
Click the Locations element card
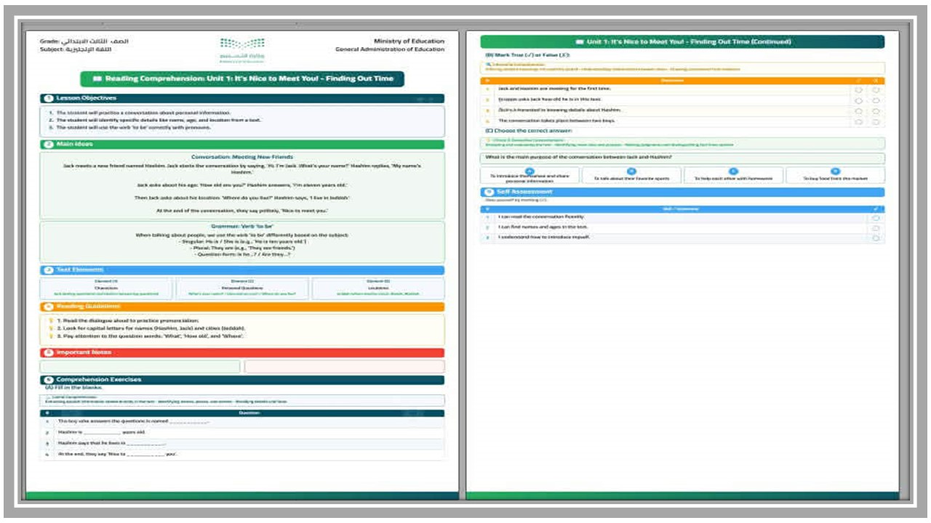tap(378, 288)
